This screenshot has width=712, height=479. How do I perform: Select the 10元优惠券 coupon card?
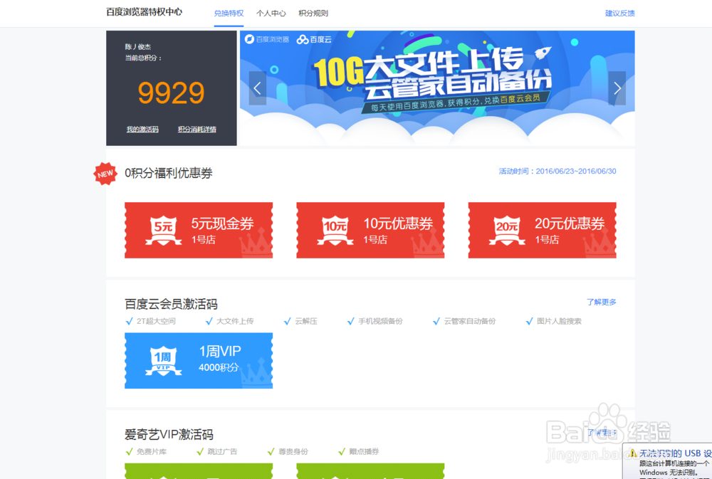point(370,230)
